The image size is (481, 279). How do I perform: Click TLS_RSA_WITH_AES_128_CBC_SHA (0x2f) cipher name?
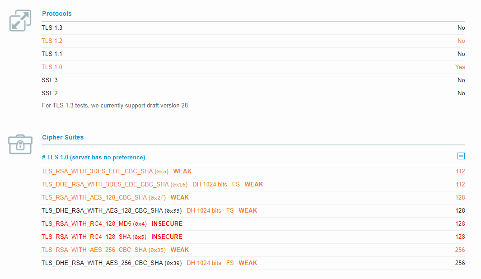(x=104, y=198)
